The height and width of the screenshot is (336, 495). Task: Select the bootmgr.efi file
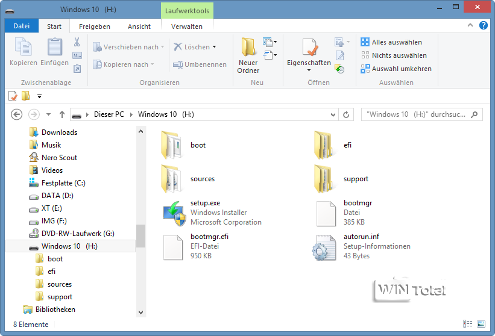[196, 246]
